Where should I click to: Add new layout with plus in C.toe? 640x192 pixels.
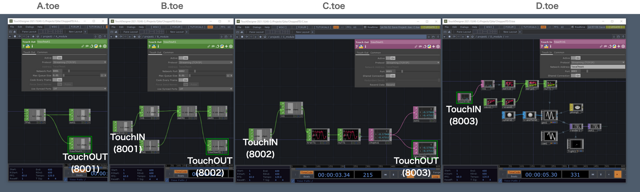(313, 32)
